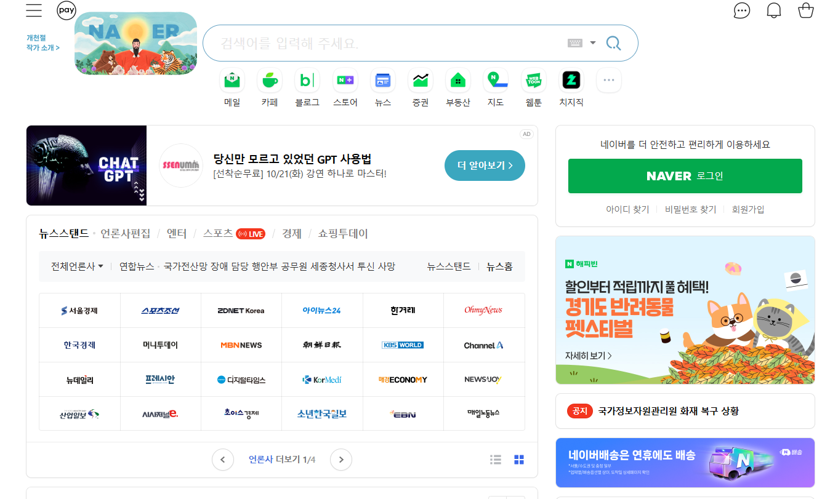Open the 디지털타임스 press logo
This screenshot has height=499, width=838.
[241, 380]
